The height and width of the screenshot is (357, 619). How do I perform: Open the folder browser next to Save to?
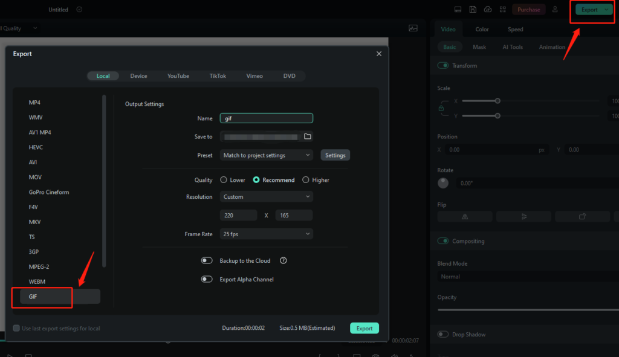(307, 137)
